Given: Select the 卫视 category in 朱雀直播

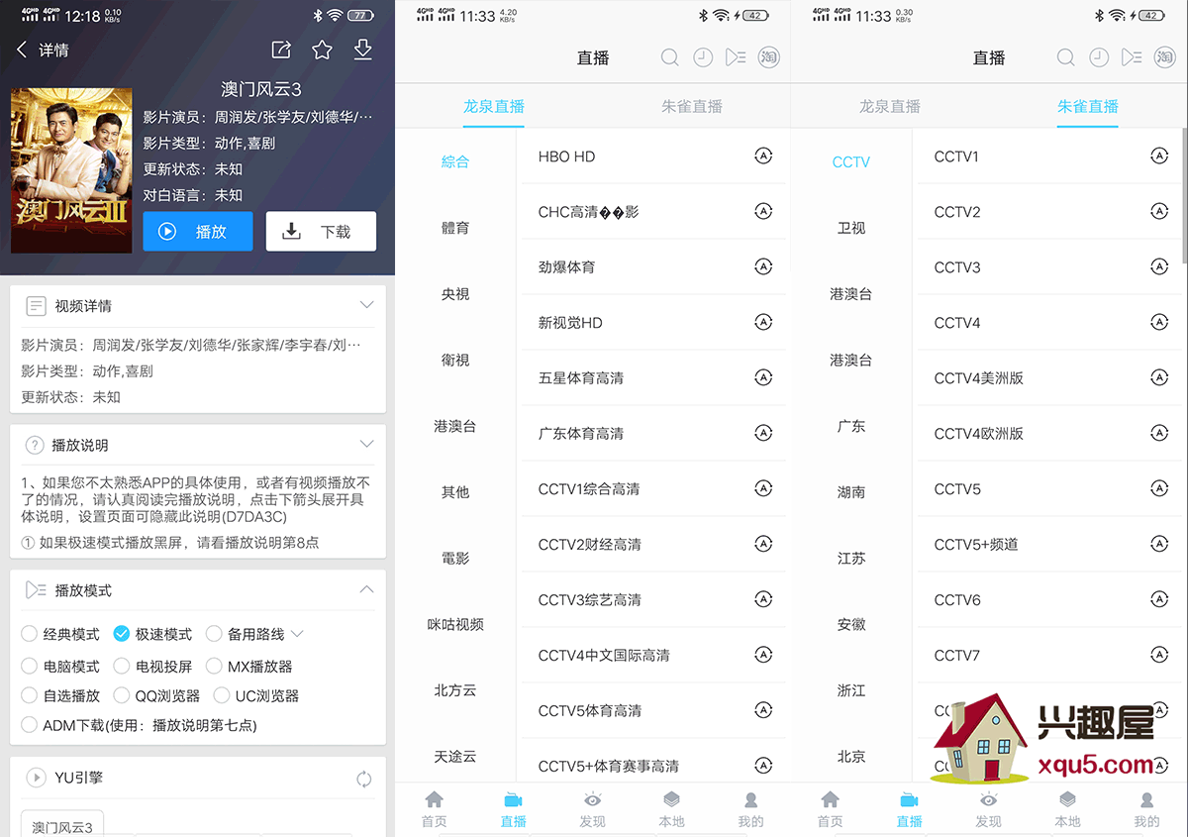Looking at the screenshot, I should (x=851, y=228).
